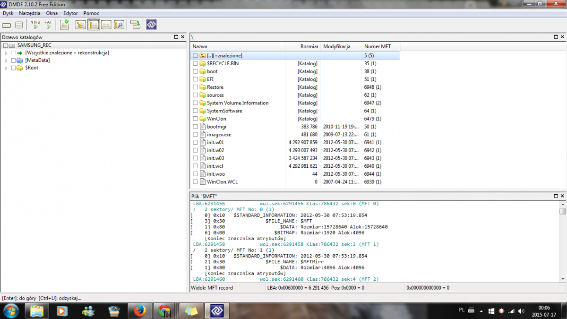Click the MFT record panel scrollbar thumb
This screenshot has width=567, height=319.
562,211
